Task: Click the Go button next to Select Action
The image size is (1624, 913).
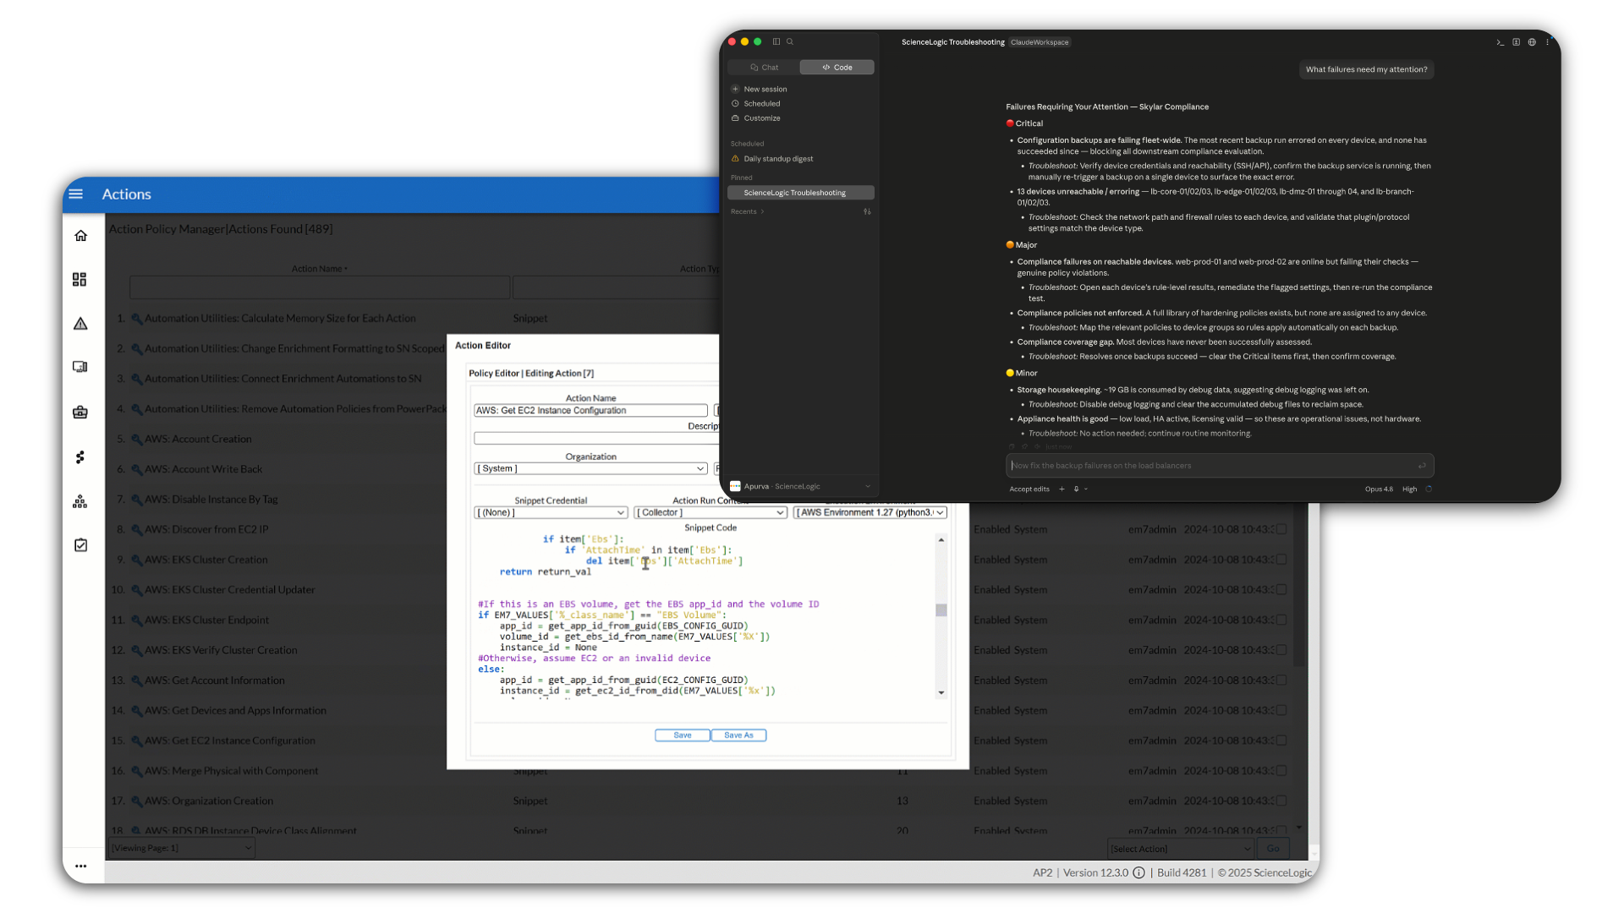Action: (1273, 849)
